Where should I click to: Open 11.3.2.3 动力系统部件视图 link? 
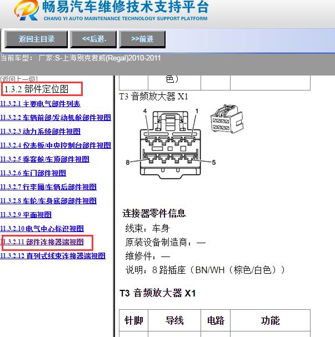(40, 132)
